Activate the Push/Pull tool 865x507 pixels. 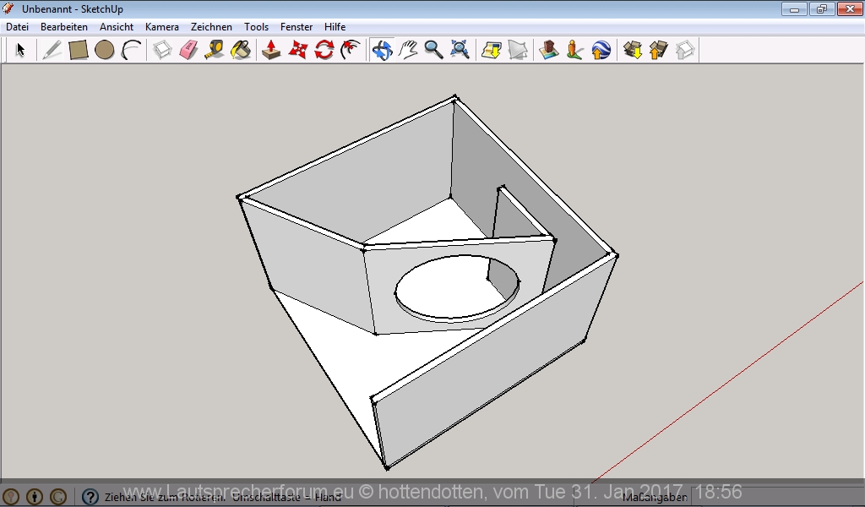point(271,50)
